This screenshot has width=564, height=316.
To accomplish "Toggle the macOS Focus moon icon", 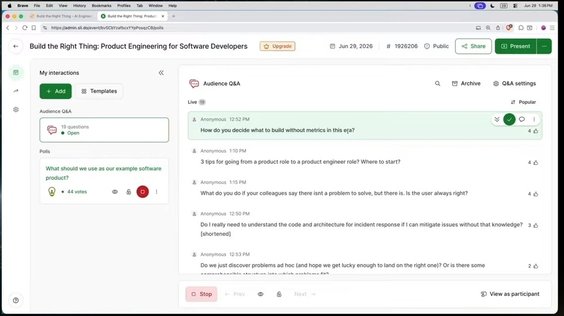I will tap(492, 6).
